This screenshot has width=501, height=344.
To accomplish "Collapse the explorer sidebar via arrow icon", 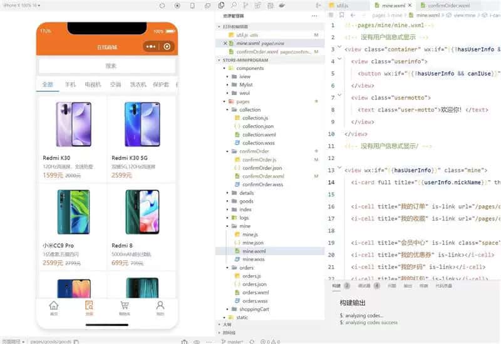I will click(318, 6).
